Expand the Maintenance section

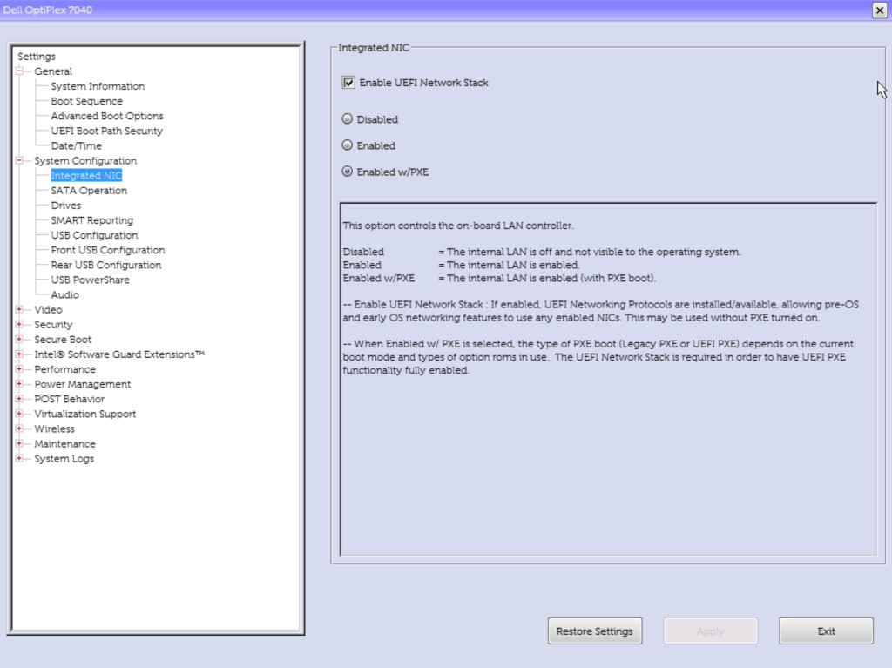tap(19, 443)
